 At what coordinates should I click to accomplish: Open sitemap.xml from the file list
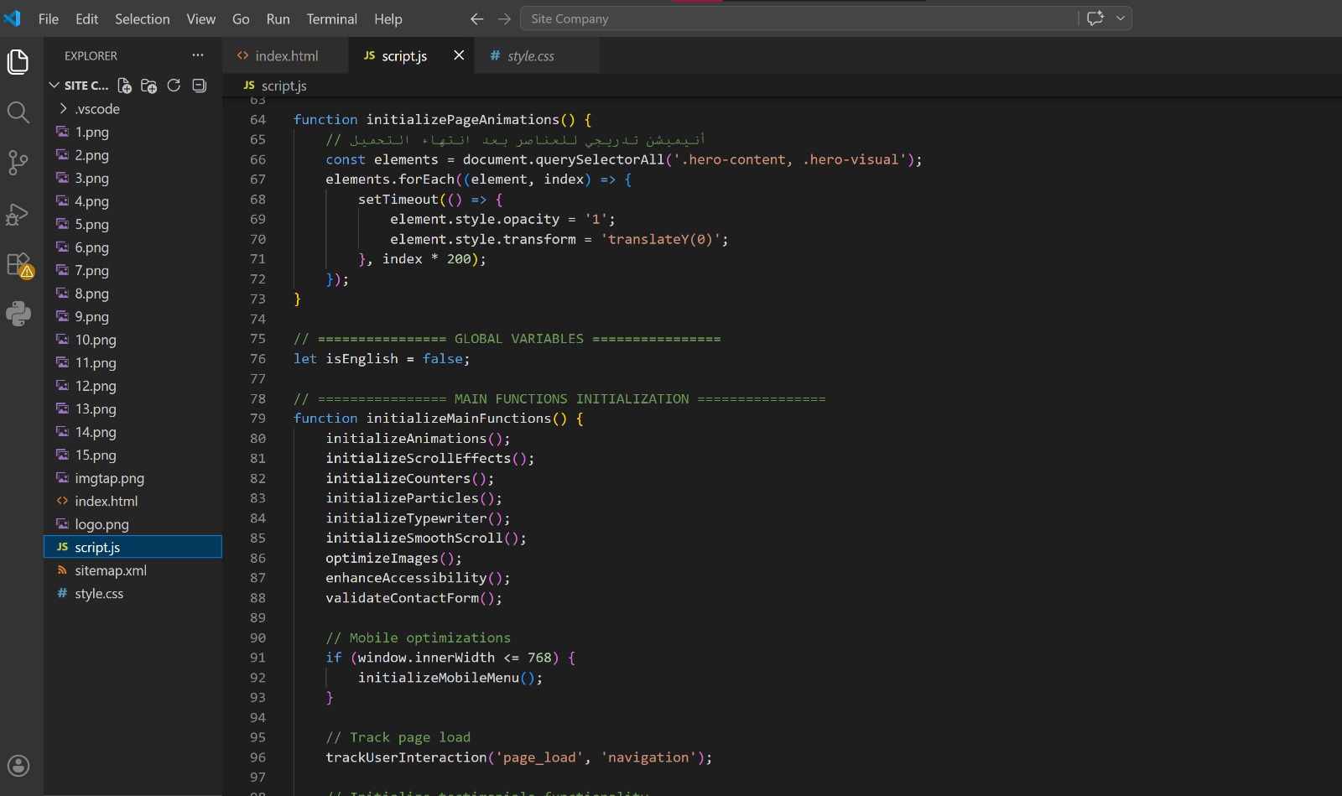[110, 570]
